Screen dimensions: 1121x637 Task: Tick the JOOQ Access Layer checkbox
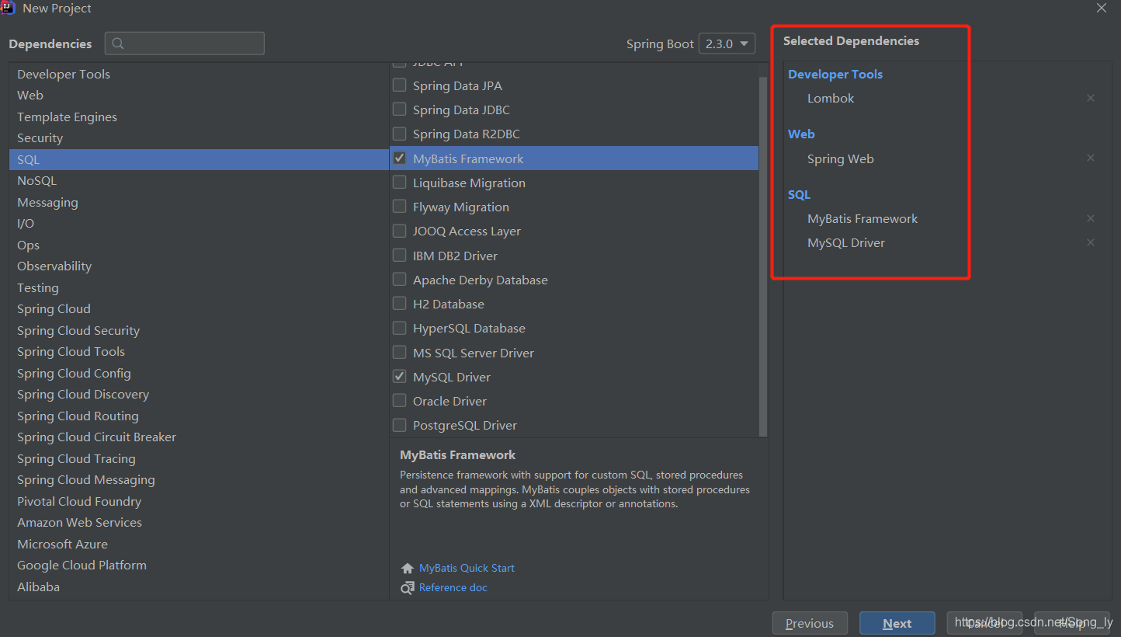coord(399,231)
